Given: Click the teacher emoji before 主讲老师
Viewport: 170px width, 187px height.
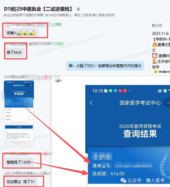Looking at the screenshot, I should pos(154,61).
